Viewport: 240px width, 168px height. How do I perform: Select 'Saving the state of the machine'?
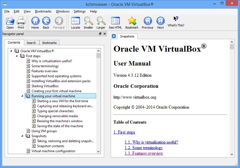pyautogui.click(x=60, y=126)
